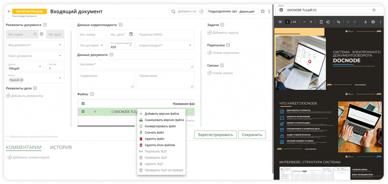Switch to История tab
The image size is (388, 184).
click(61, 147)
